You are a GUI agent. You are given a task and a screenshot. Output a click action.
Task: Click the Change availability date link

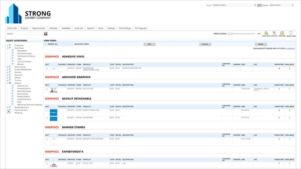point(290,48)
